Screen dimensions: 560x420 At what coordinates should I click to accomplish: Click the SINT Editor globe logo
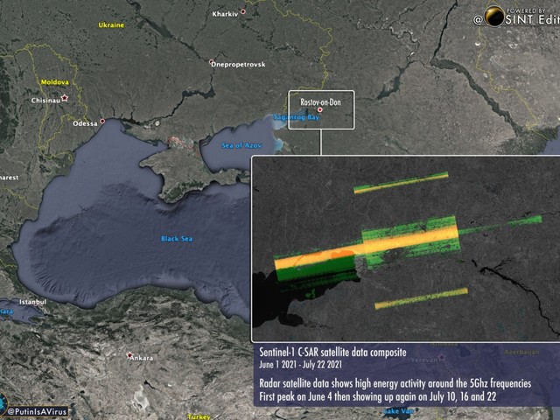(x=494, y=17)
